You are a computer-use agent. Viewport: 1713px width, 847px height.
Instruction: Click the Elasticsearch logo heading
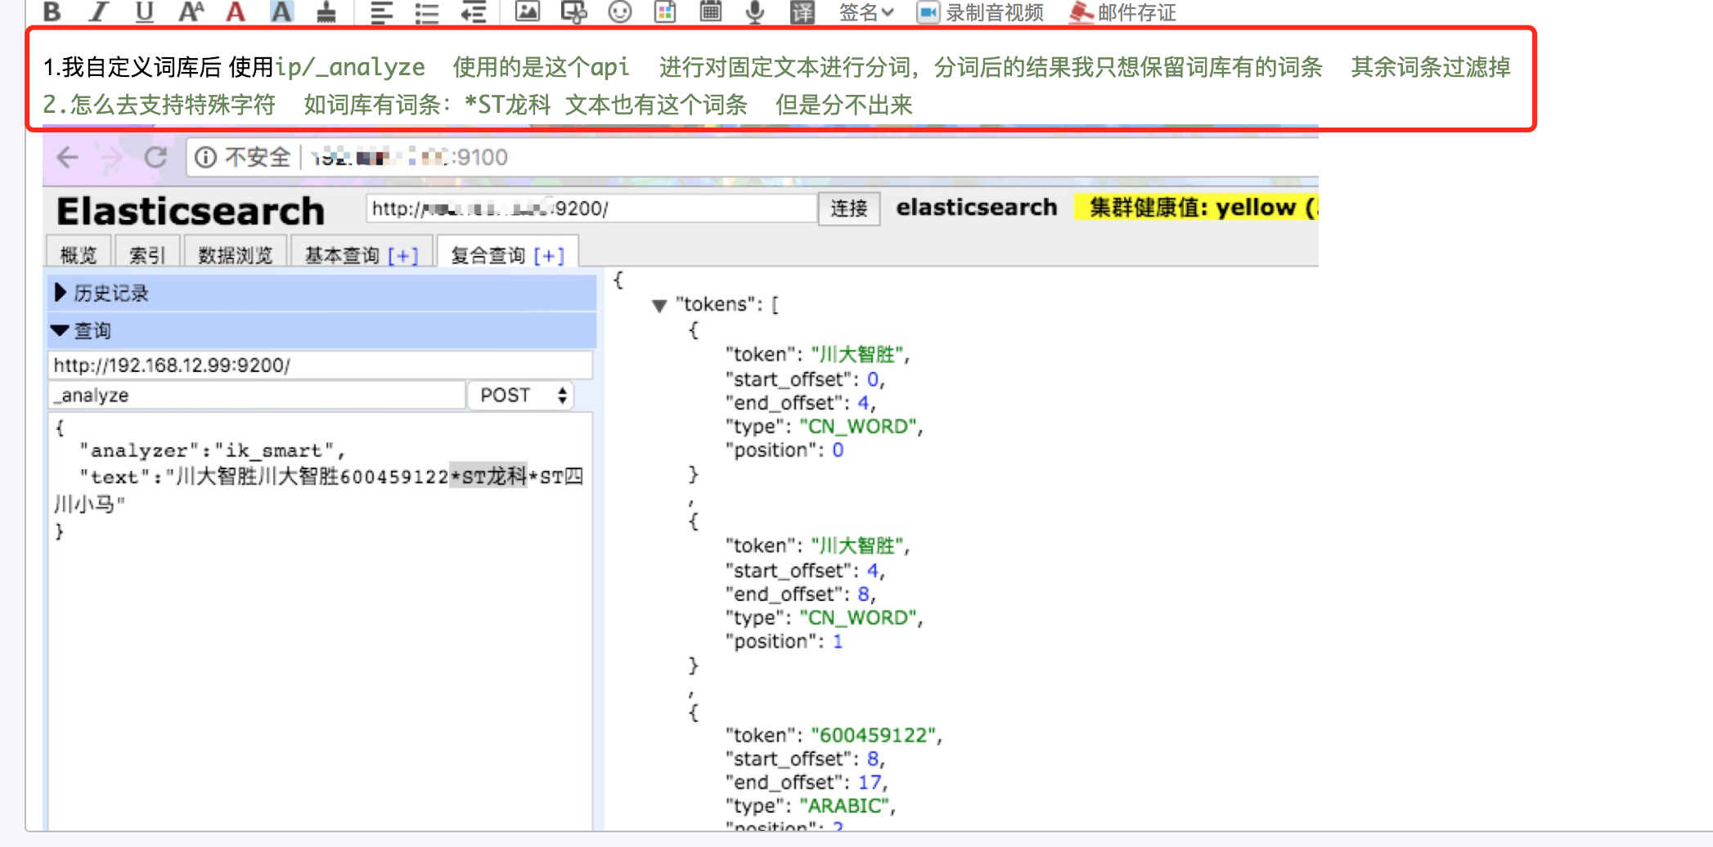191,211
